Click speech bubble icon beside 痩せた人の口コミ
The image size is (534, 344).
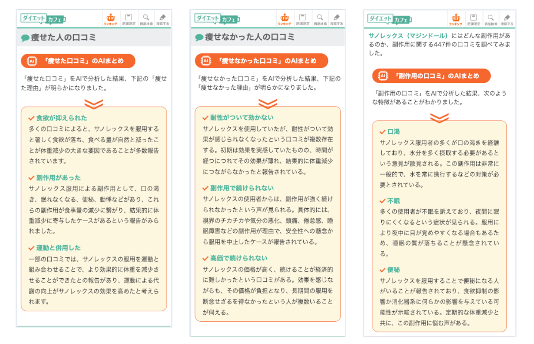click(x=25, y=38)
